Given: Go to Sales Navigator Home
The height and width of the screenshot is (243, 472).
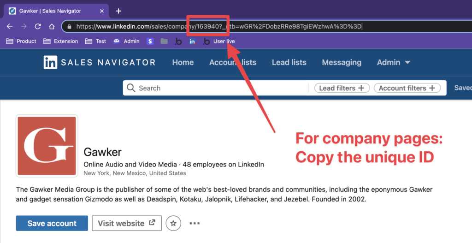Looking at the screenshot, I should (183, 62).
